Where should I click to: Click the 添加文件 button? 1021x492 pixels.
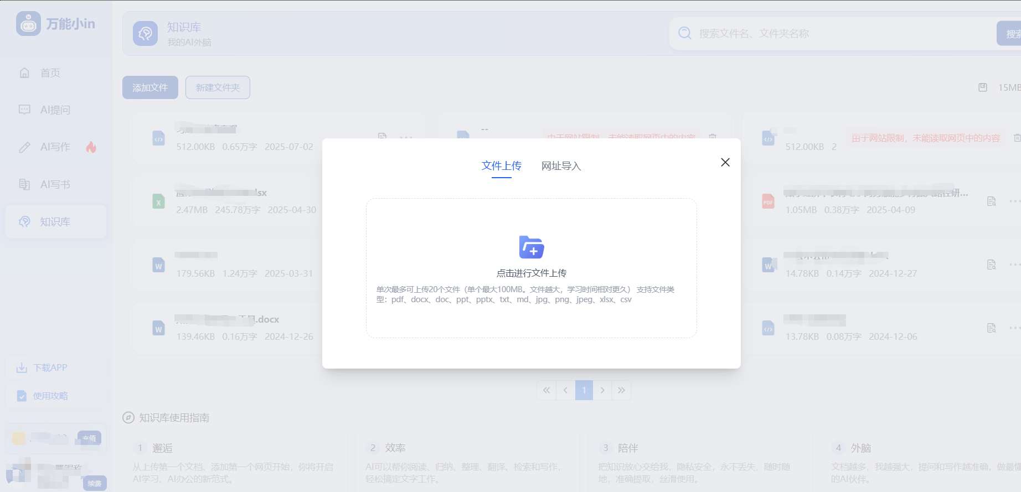[x=150, y=87]
